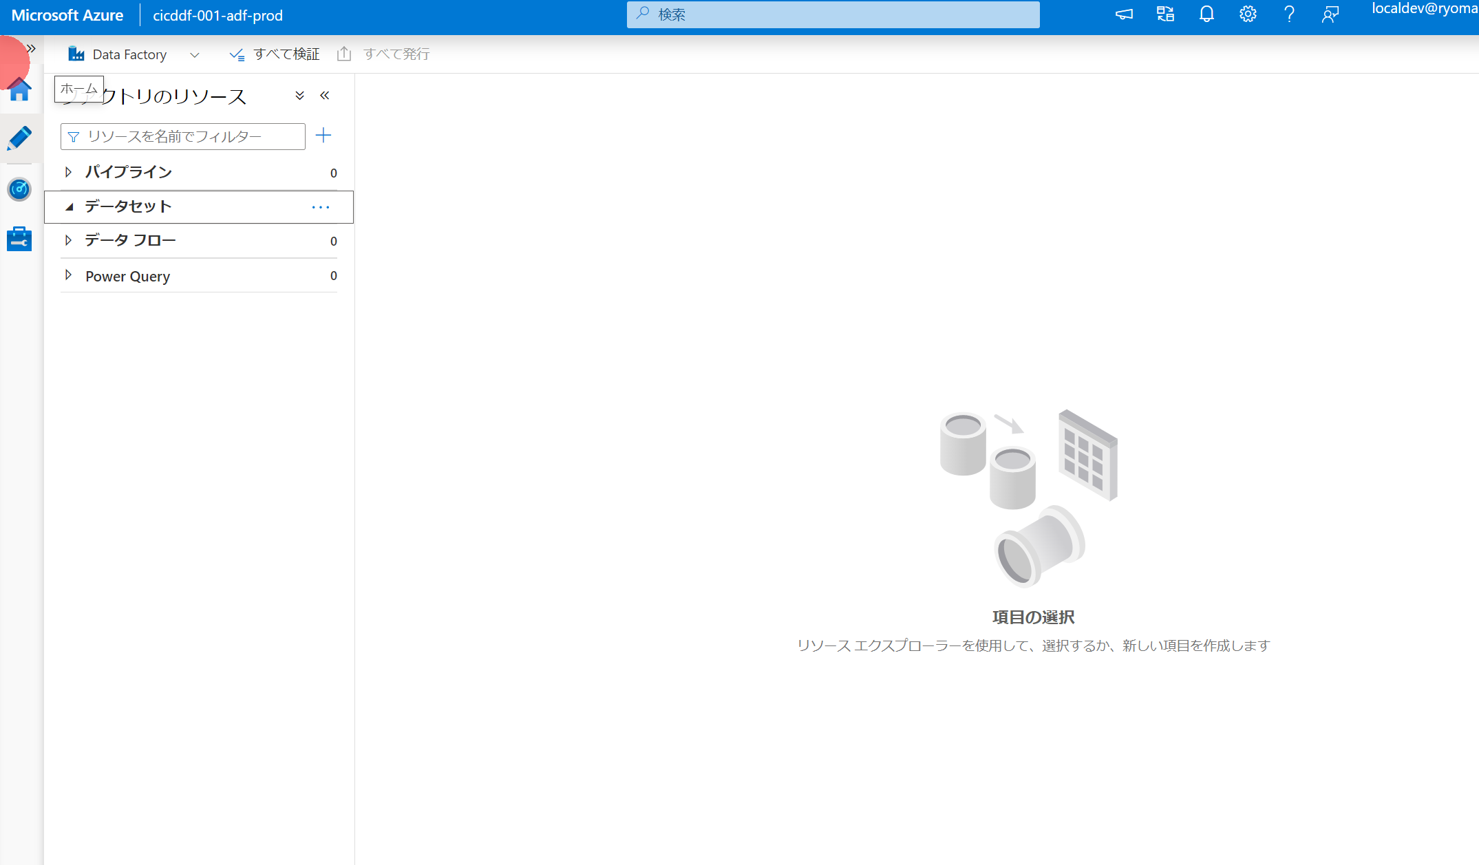Click the plus add resource button
Screen dimensions: 1479x865
pyautogui.click(x=323, y=136)
